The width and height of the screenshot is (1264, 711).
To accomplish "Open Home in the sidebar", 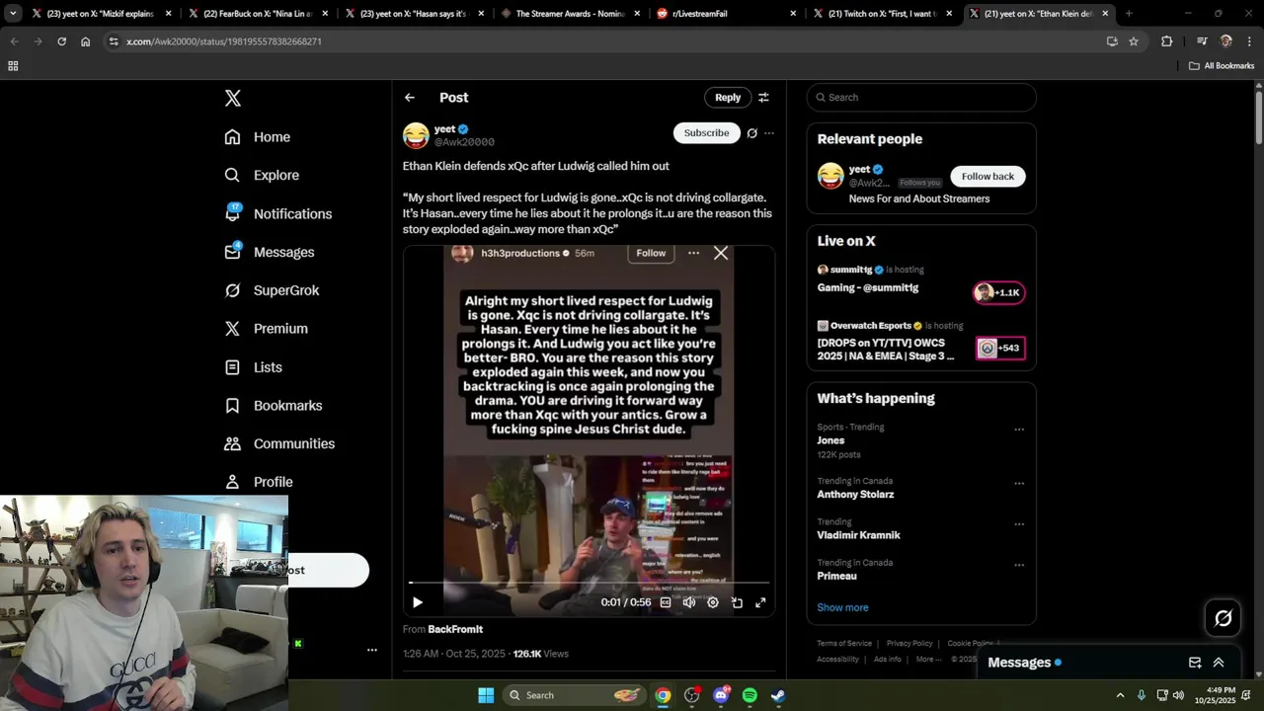I will tap(258, 137).
